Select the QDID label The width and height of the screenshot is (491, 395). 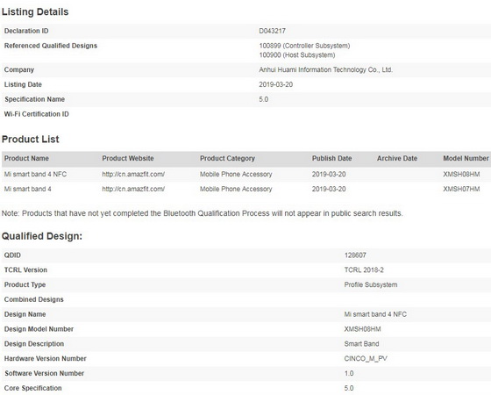pos(12,255)
